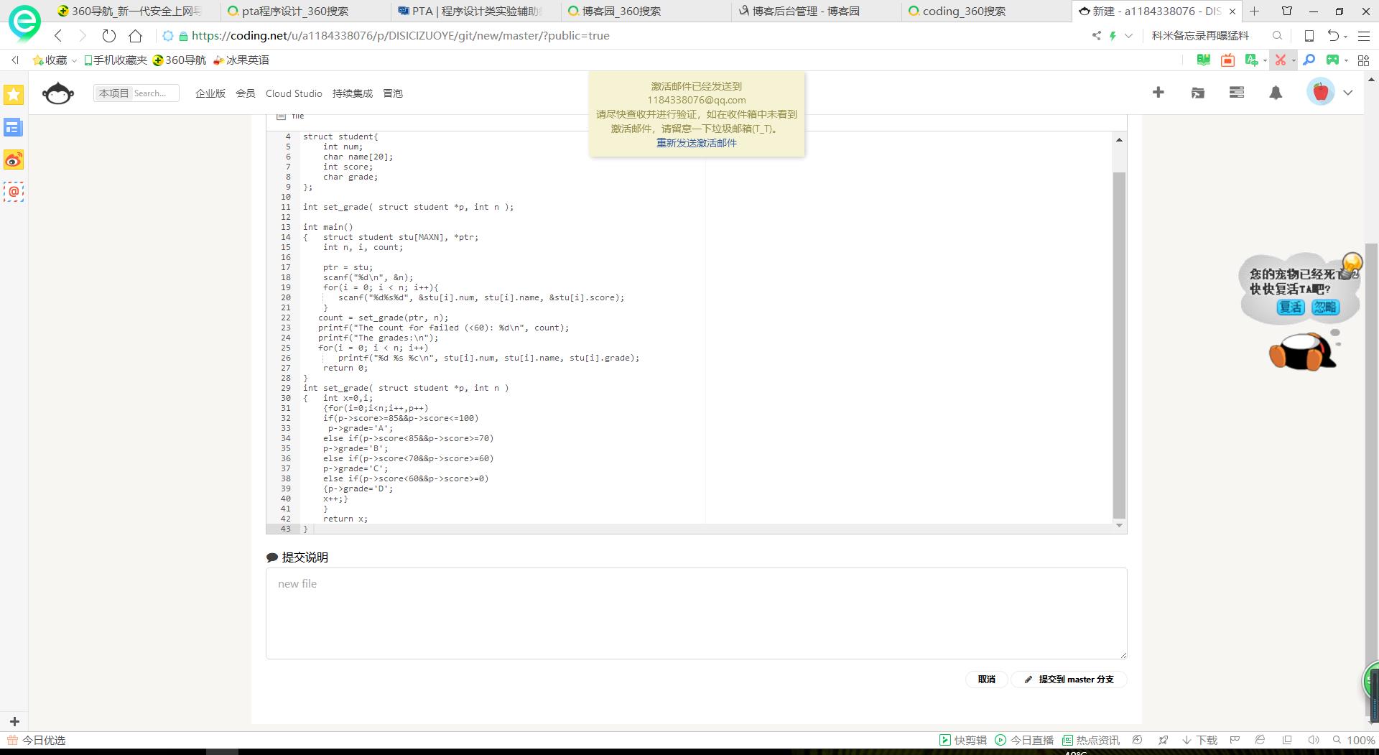Click the browser search magnifier icon

point(1277,36)
